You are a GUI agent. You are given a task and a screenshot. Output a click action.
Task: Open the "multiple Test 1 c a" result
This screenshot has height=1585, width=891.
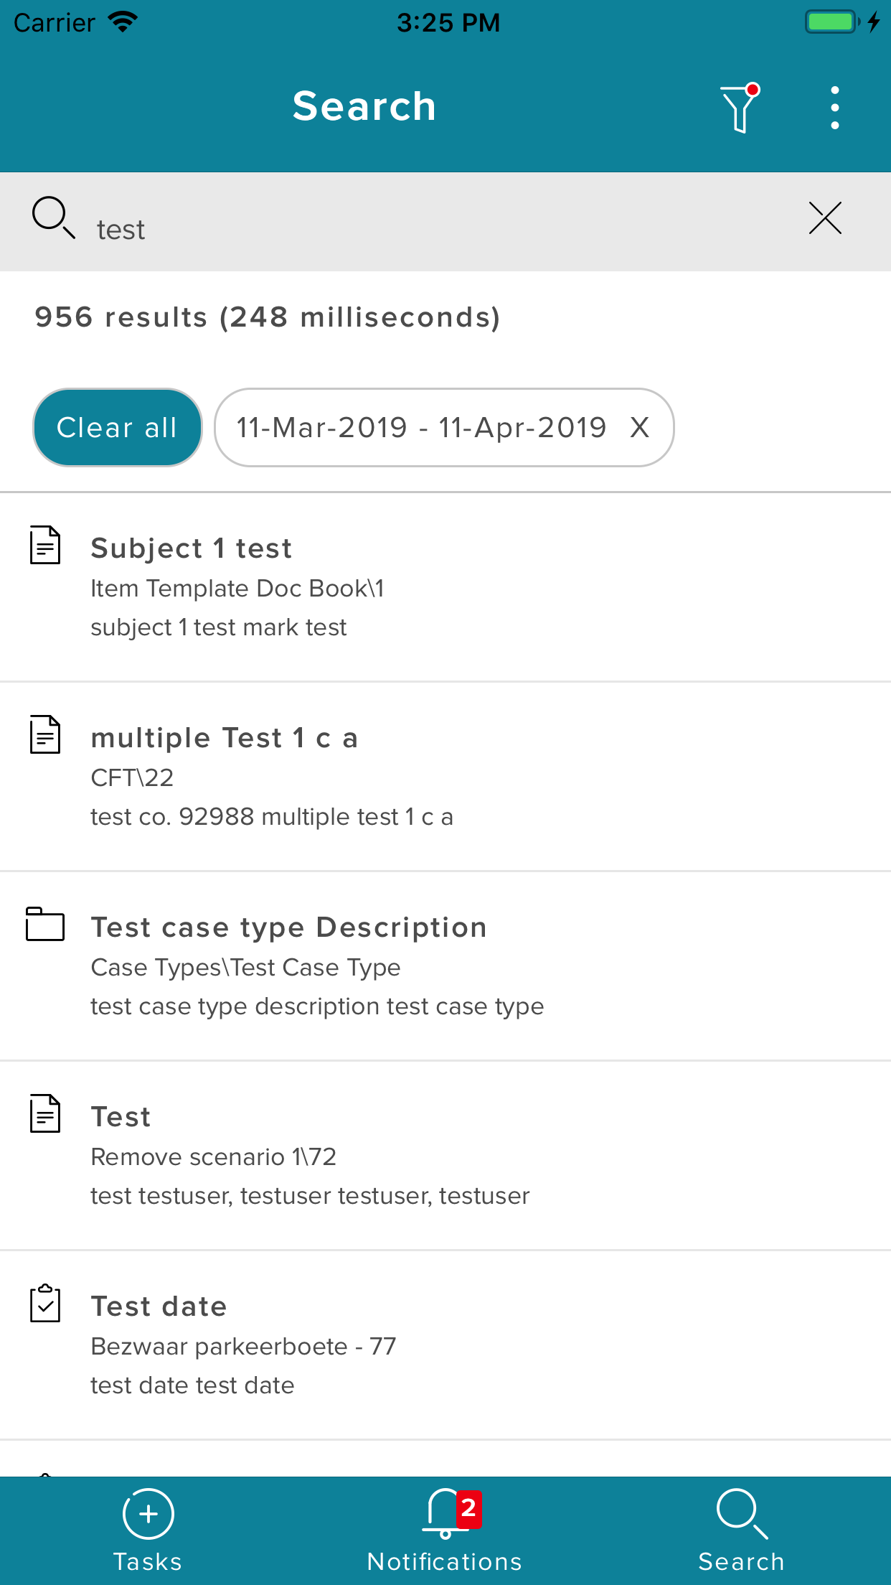click(x=224, y=738)
